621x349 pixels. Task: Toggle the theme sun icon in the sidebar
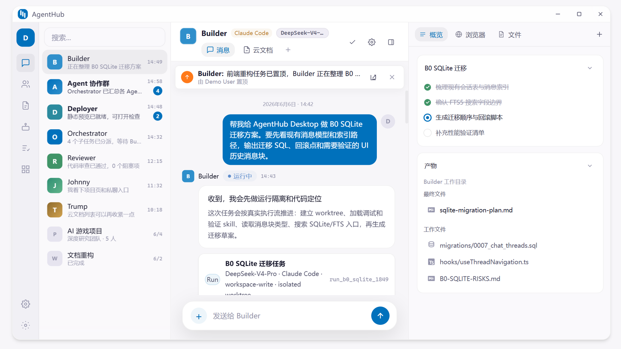click(x=25, y=325)
